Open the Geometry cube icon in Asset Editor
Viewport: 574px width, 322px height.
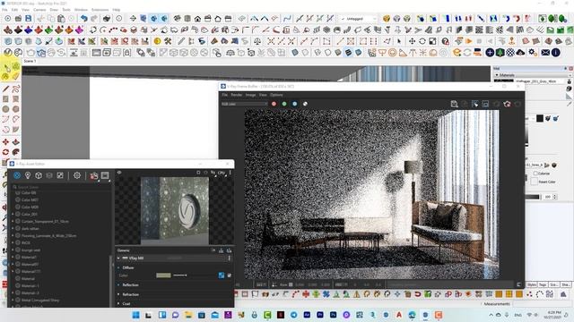[39, 175]
